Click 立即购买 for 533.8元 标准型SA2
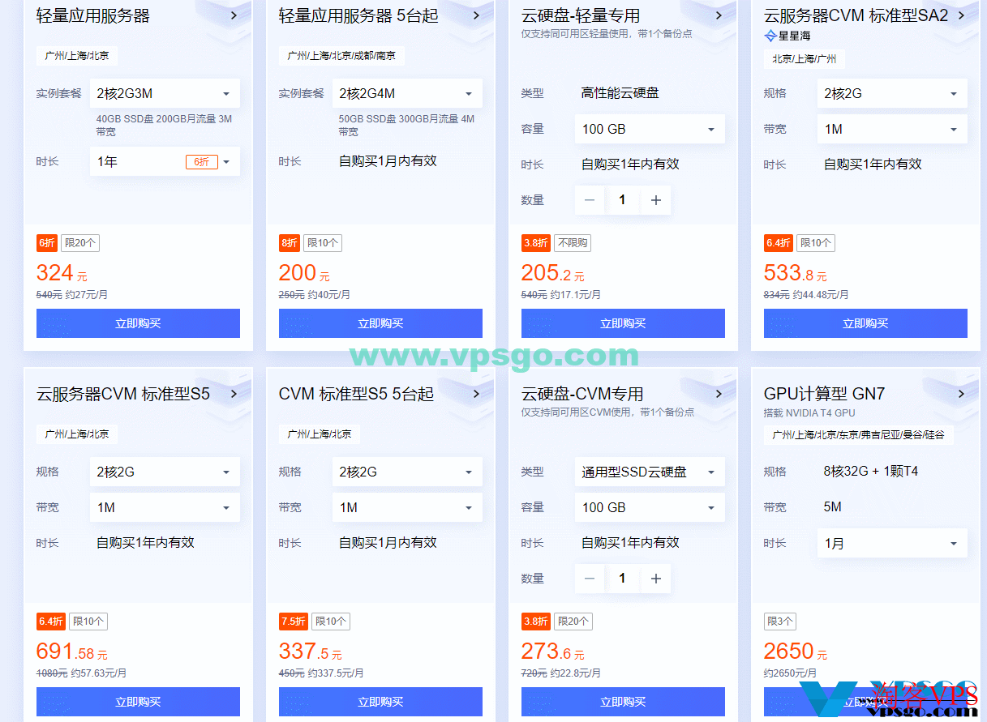 [x=865, y=323]
